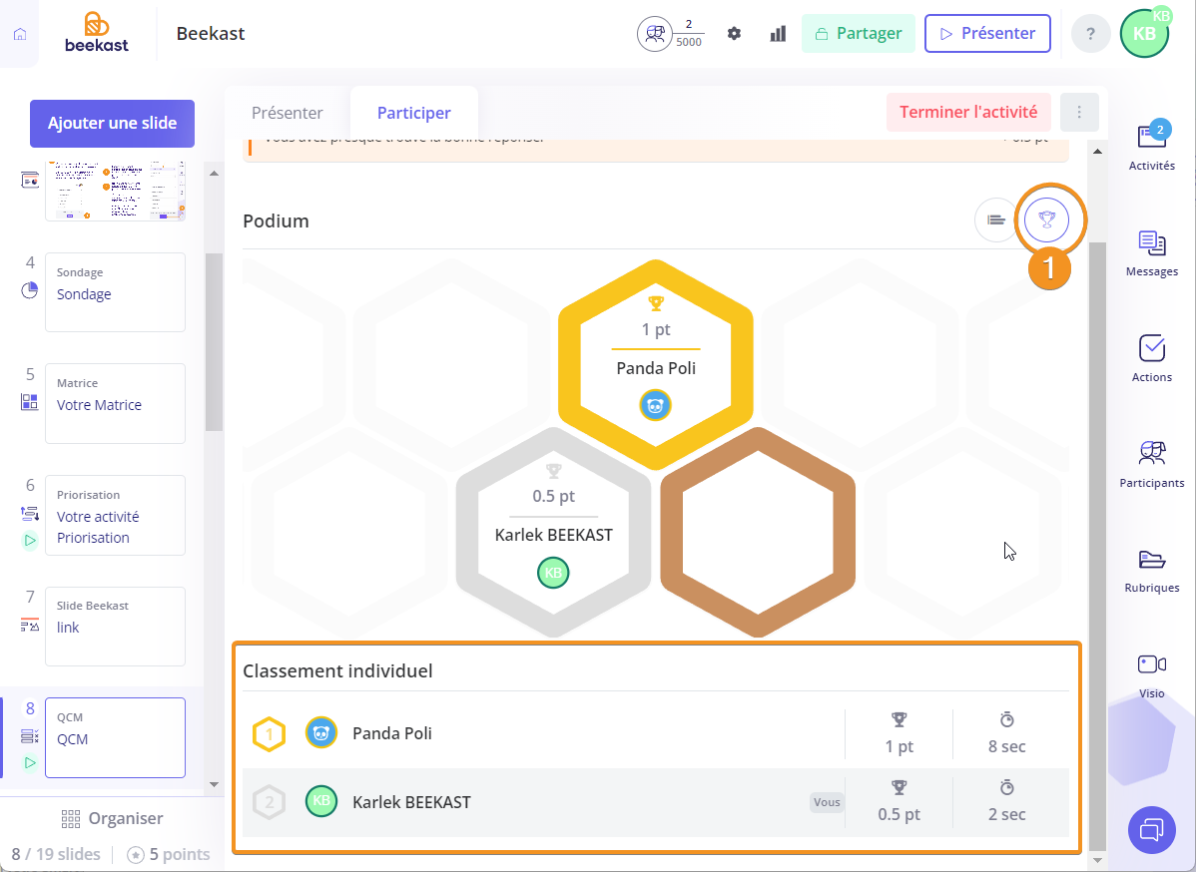This screenshot has height=872, width=1196.
Task: Open session settings gear icon
Action: (734, 34)
